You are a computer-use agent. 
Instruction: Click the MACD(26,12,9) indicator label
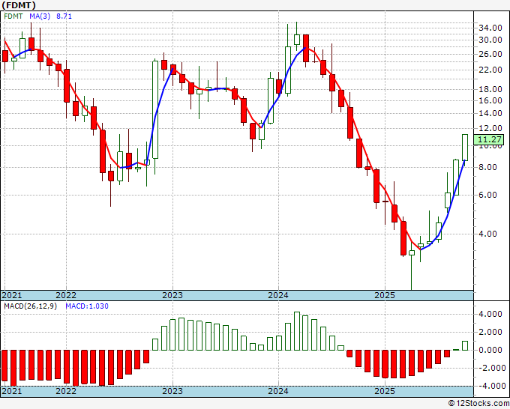(x=30, y=306)
